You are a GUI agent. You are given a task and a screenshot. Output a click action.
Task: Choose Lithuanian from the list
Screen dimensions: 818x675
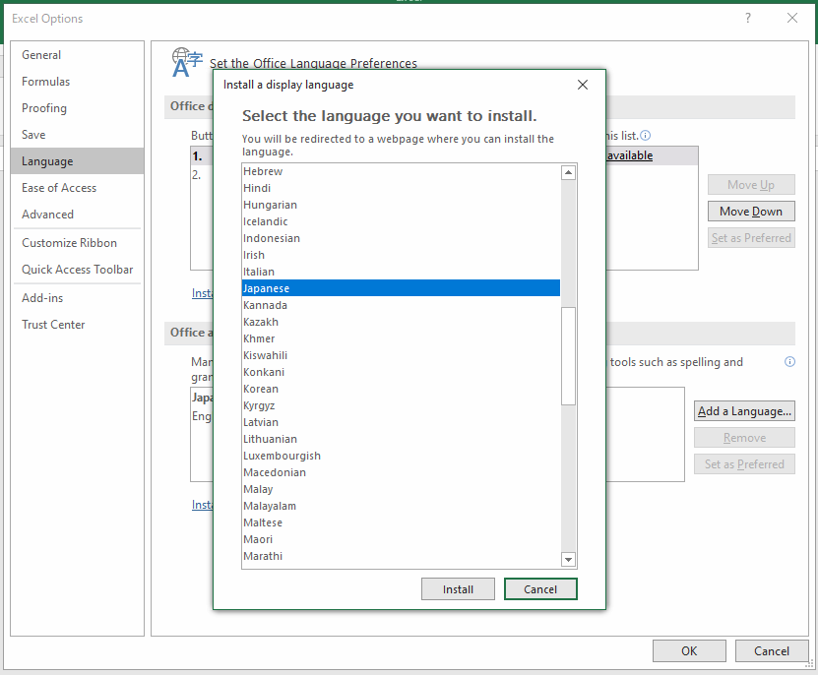point(401,439)
